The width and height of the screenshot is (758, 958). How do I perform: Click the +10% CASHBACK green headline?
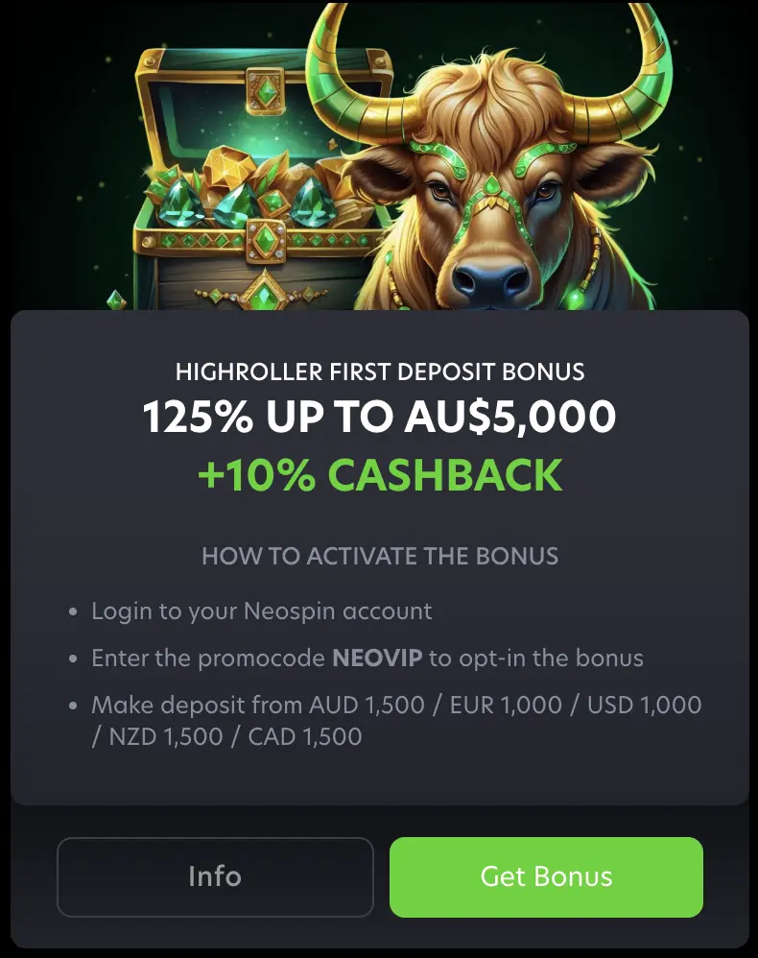tap(380, 475)
